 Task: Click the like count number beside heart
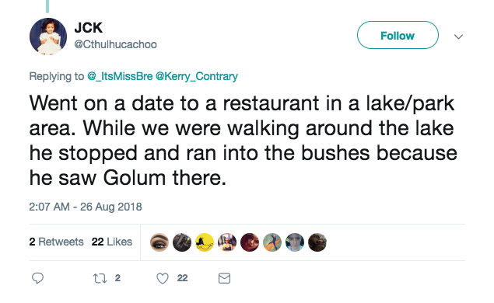[x=182, y=278]
